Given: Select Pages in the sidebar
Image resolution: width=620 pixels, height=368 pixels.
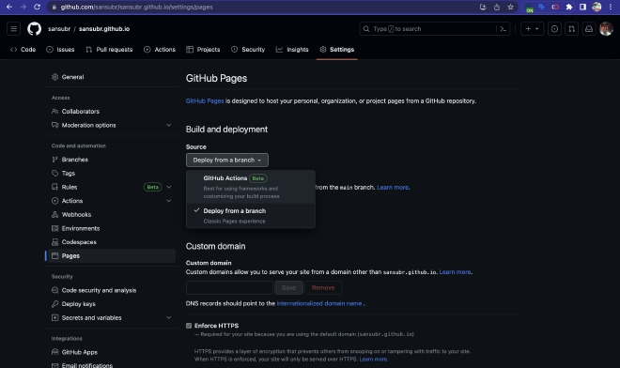Looking at the screenshot, I should [x=111, y=256].
